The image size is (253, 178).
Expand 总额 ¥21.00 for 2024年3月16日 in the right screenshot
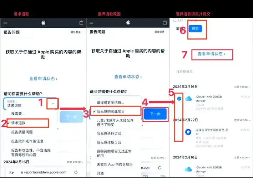(x=242, y=87)
